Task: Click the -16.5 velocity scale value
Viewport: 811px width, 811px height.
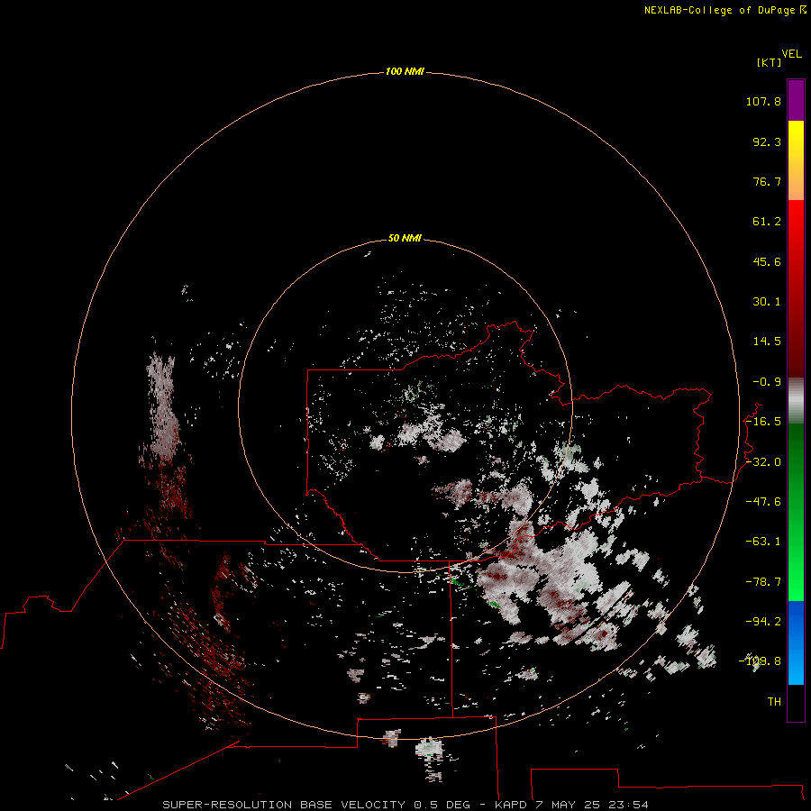Action: pos(763,422)
